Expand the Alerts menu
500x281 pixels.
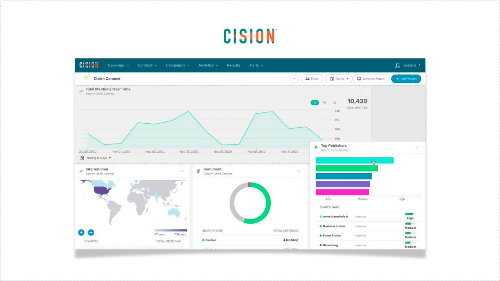click(256, 65)
